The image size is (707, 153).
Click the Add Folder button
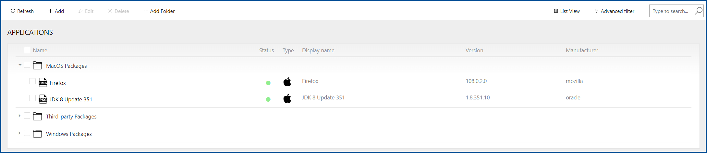(x=159, y=11)
